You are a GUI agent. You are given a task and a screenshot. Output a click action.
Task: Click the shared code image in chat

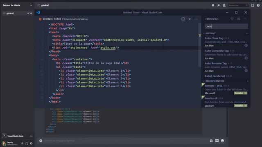point(123,121)
